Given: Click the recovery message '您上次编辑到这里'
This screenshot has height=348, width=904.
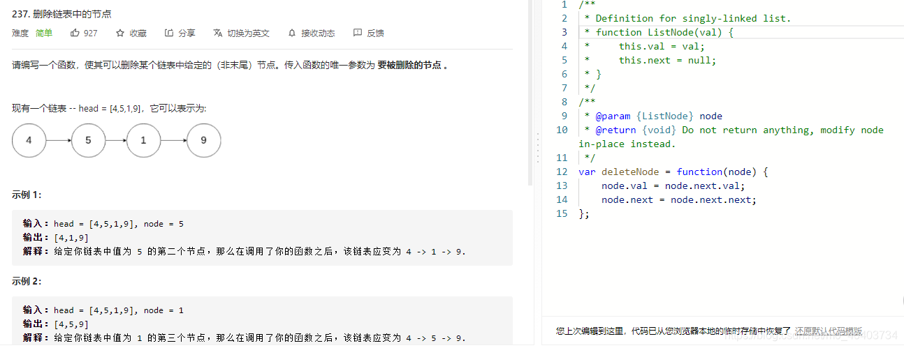Looking at the screenshot, I should click(590, 331).
